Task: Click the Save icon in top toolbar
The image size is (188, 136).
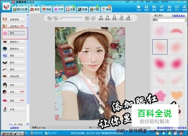Action: (146, 8)
